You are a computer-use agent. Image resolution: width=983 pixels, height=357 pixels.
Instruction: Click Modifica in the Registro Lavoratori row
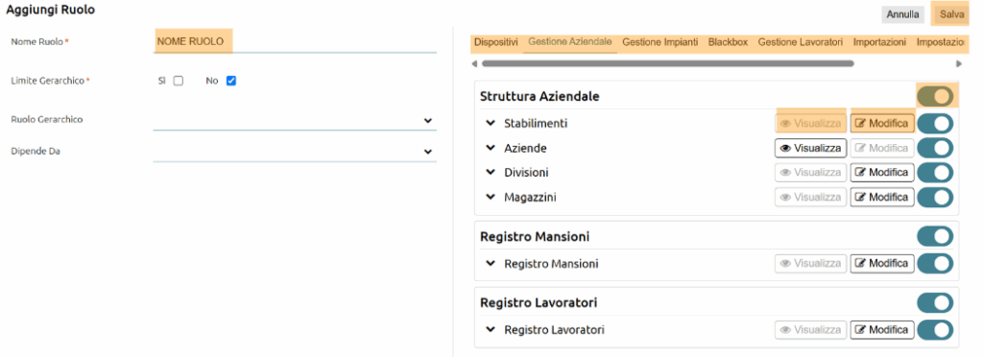(x=882, y=329)
